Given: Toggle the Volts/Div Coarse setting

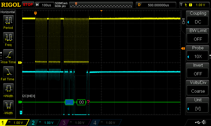Looking at the screenshot, I should [198, 88].
